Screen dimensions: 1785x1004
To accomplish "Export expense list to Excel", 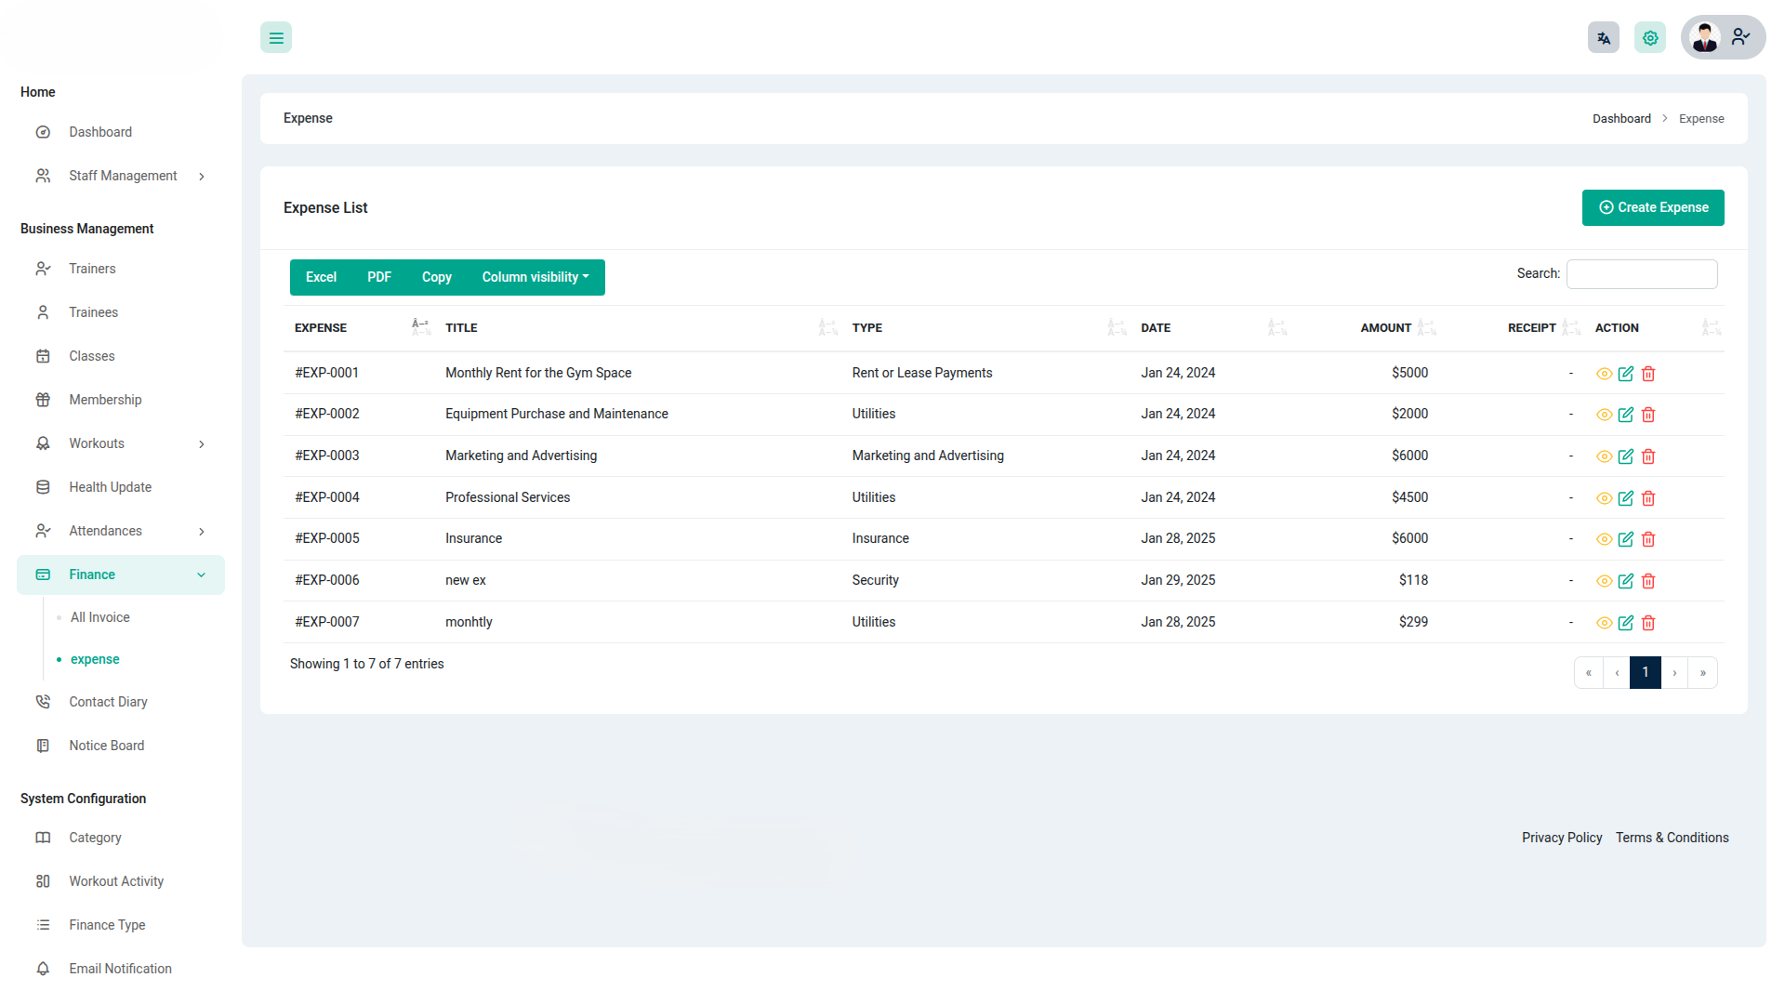I will [x=321, y=277].
